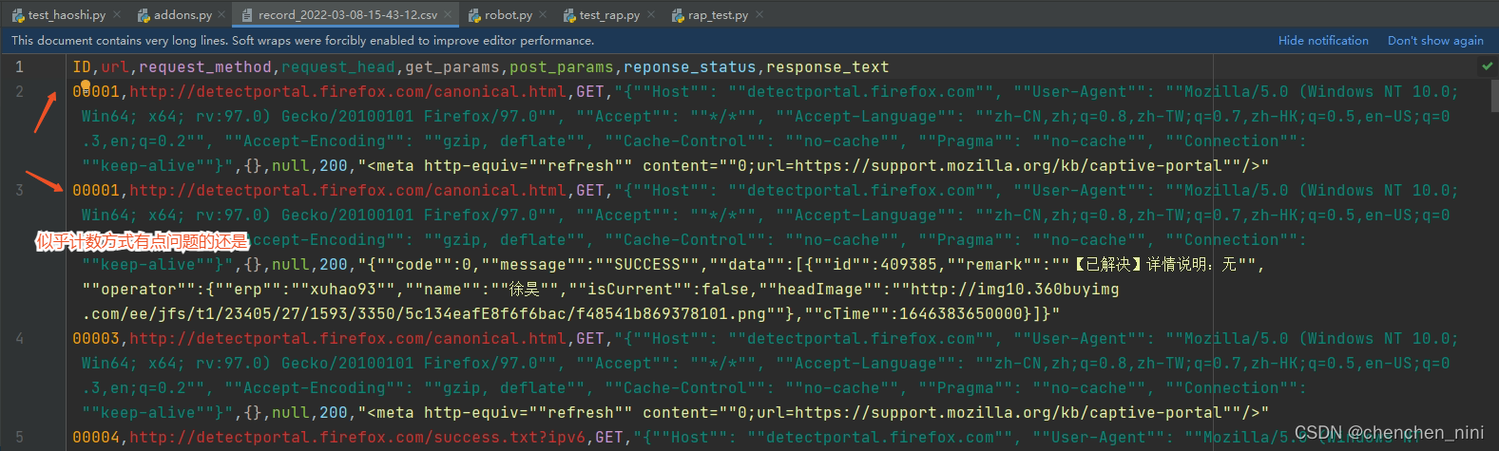Click the soft-wrap notification message text
Screen dimensions: 1499x451
click(x=303, y=41)
